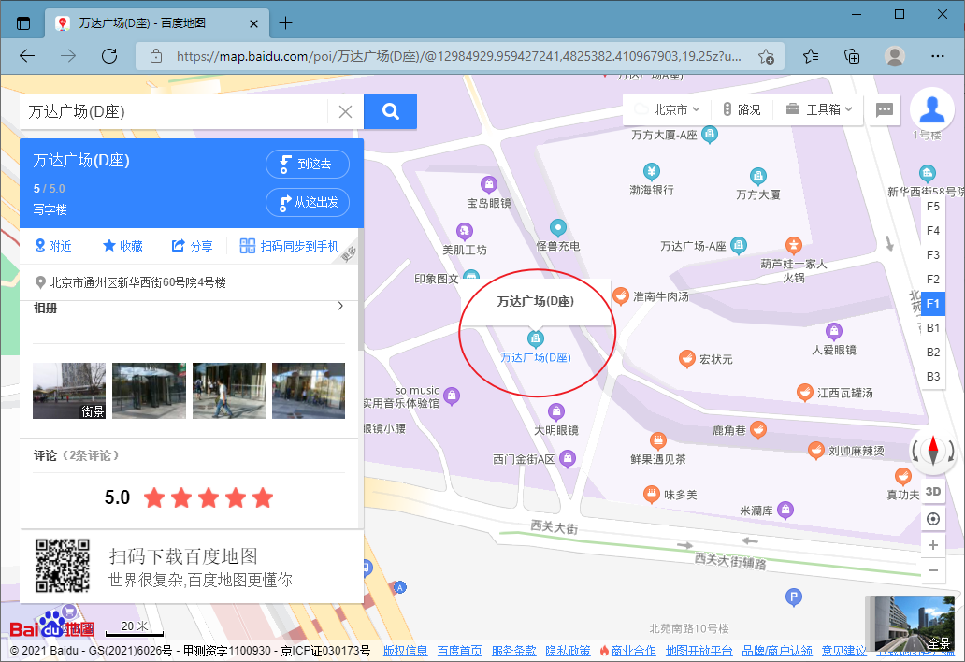
Task: Open the 意见建议 footer link
Action: point(843,651)
